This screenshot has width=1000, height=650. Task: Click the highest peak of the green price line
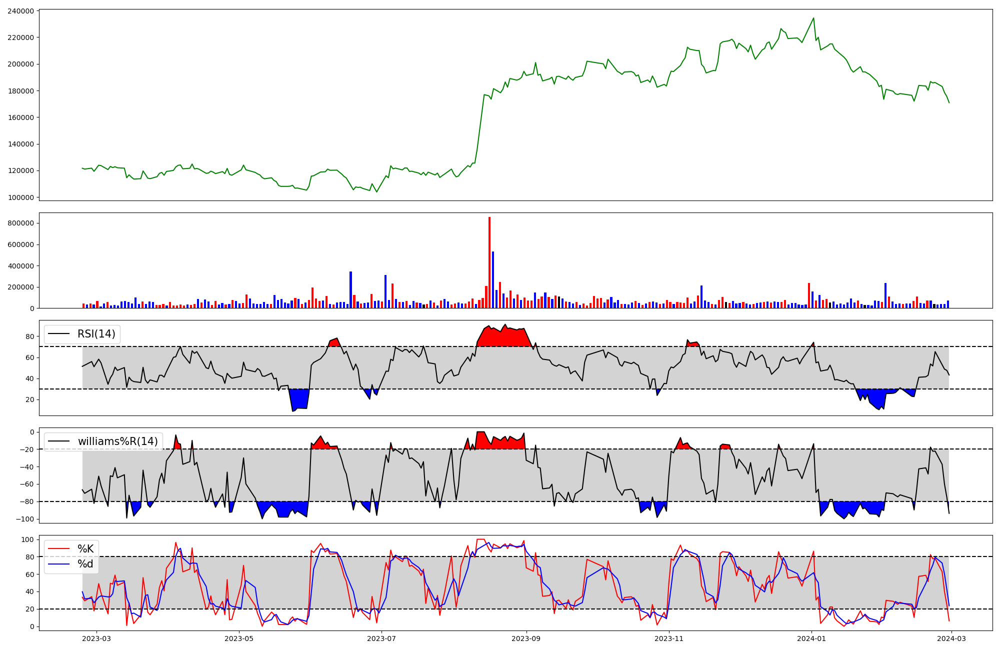(x=813, y=18)
